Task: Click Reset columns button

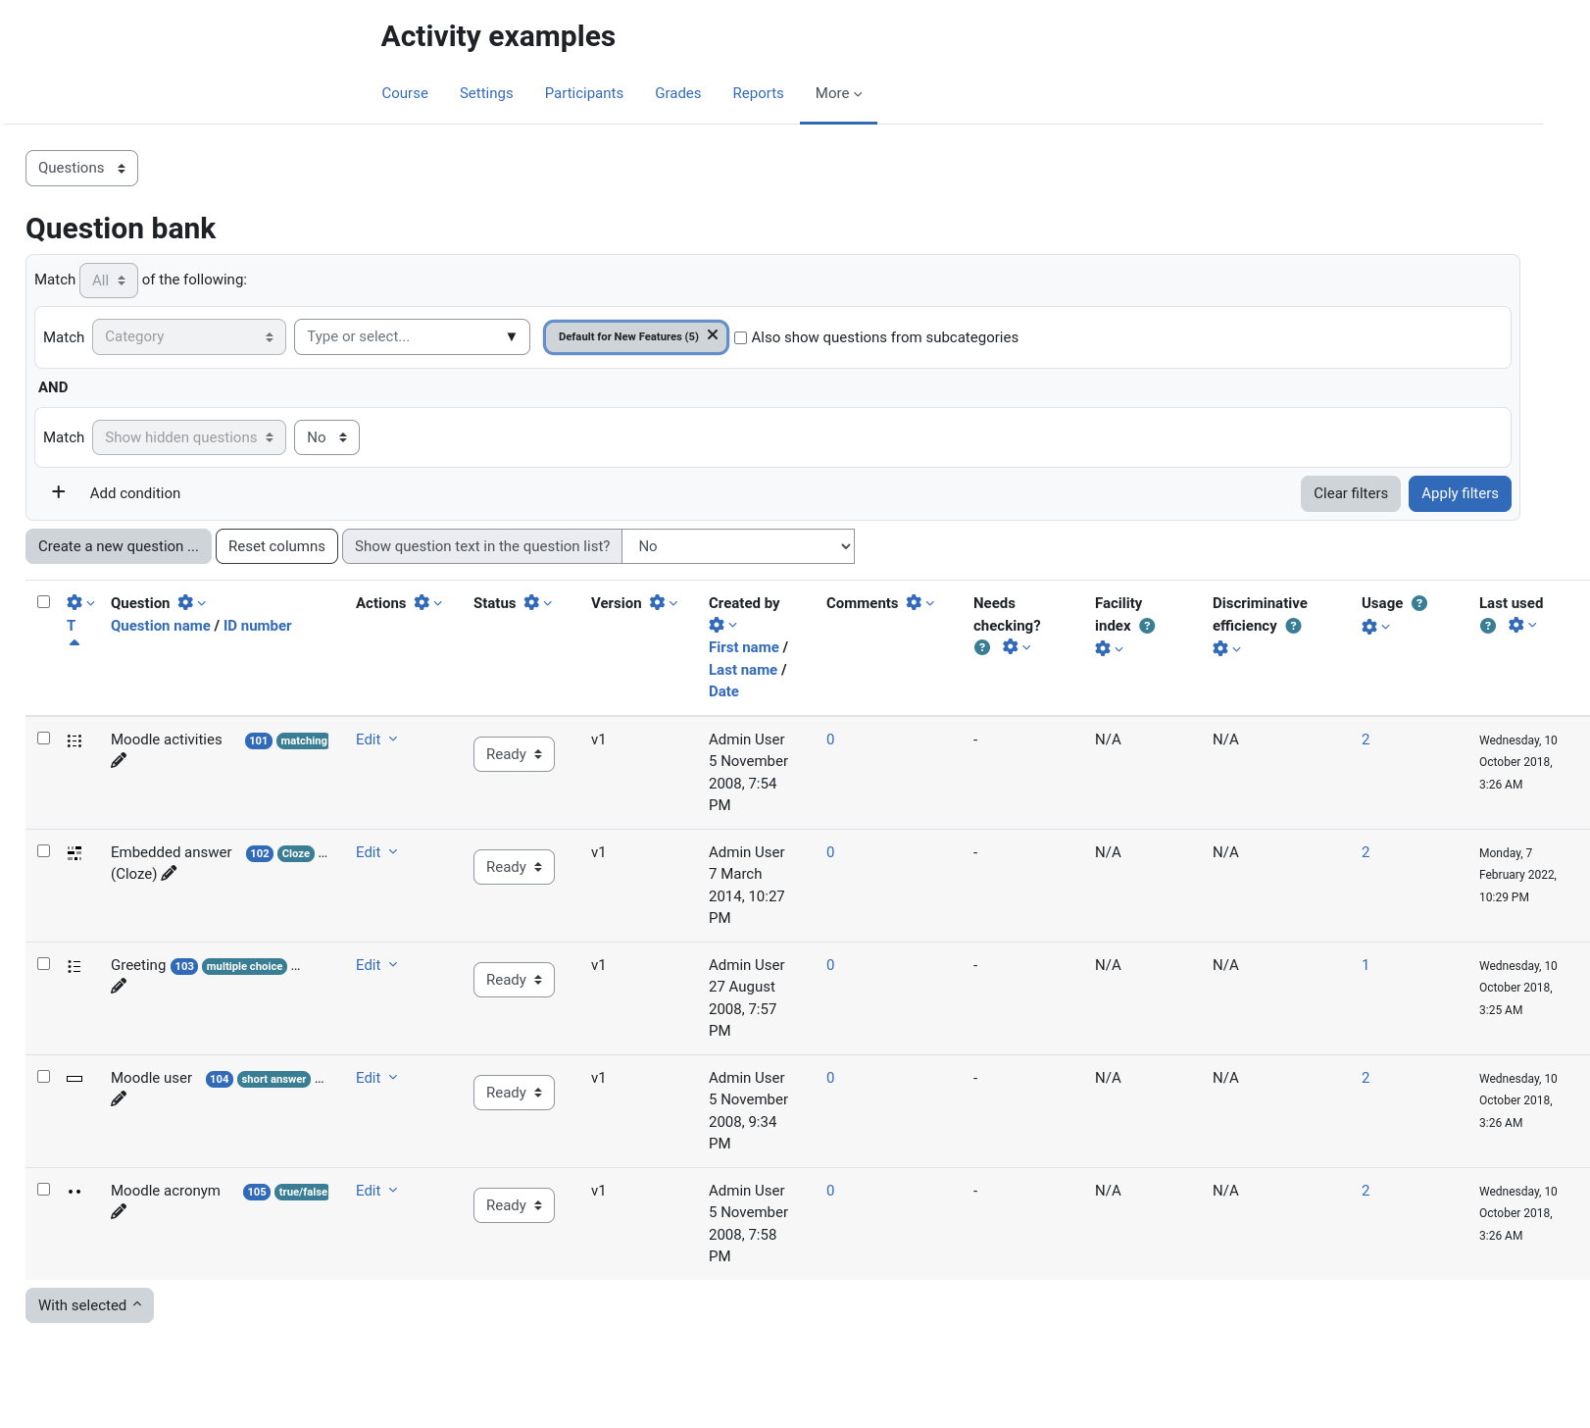Action: pos(276,546)
